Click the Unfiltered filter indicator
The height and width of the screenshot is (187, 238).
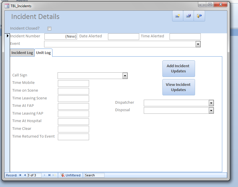coord(70,175)
